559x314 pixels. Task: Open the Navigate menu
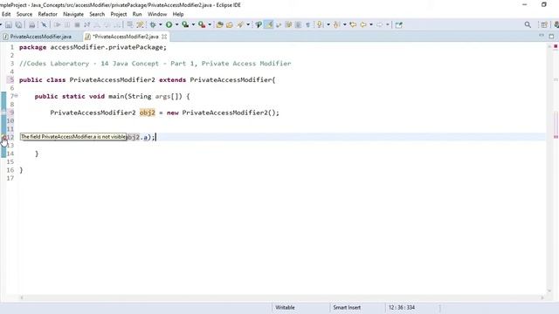[x=73, y=14]
